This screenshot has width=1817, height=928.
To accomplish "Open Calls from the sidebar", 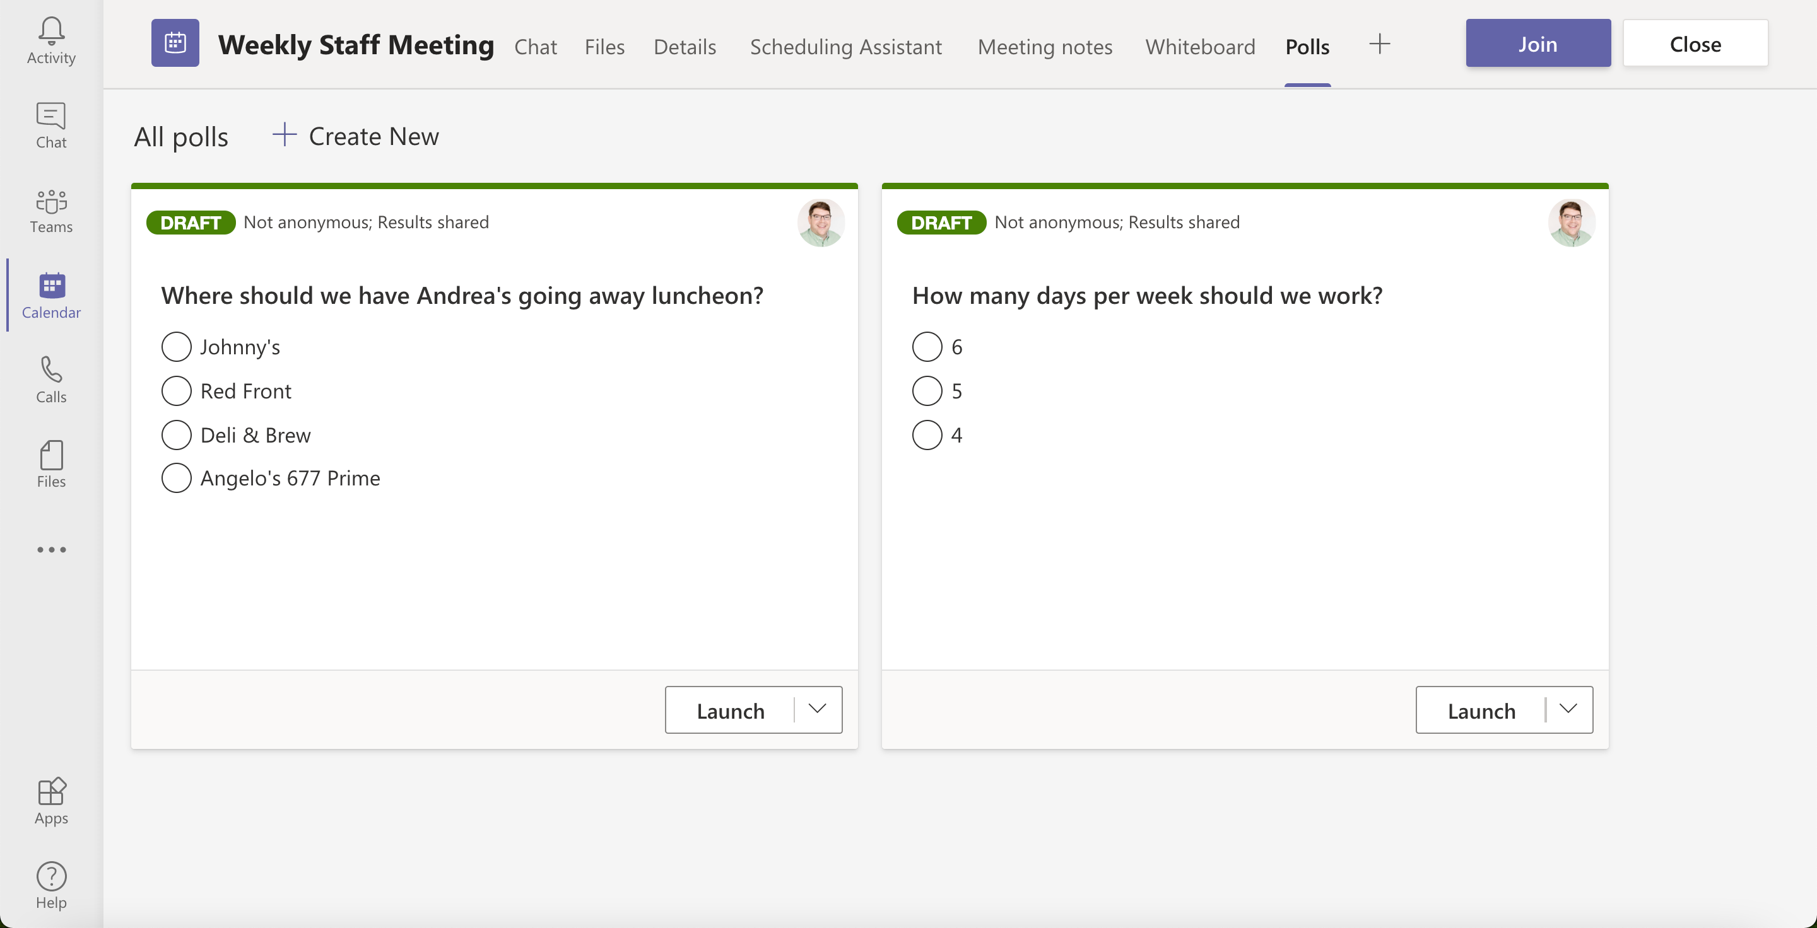I will [50, 380].
